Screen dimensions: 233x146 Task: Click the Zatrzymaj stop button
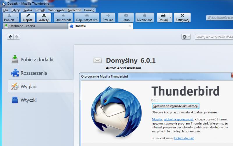click(x=182, y=18)
